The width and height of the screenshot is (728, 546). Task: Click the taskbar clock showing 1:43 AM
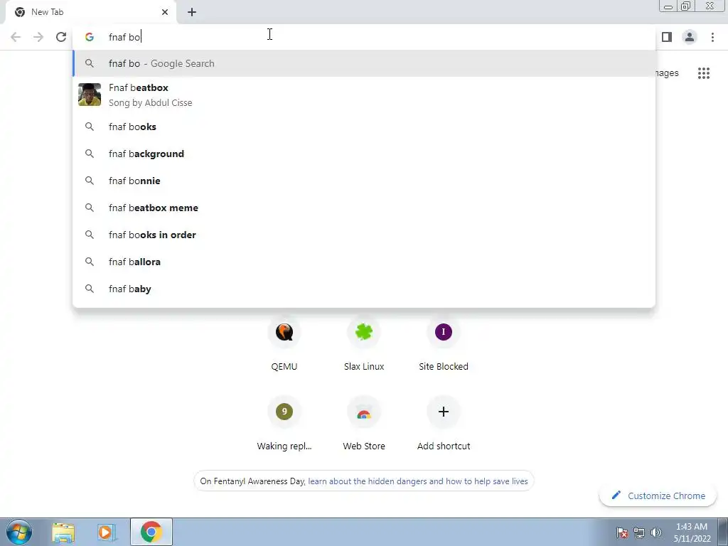tap(692, 532)
